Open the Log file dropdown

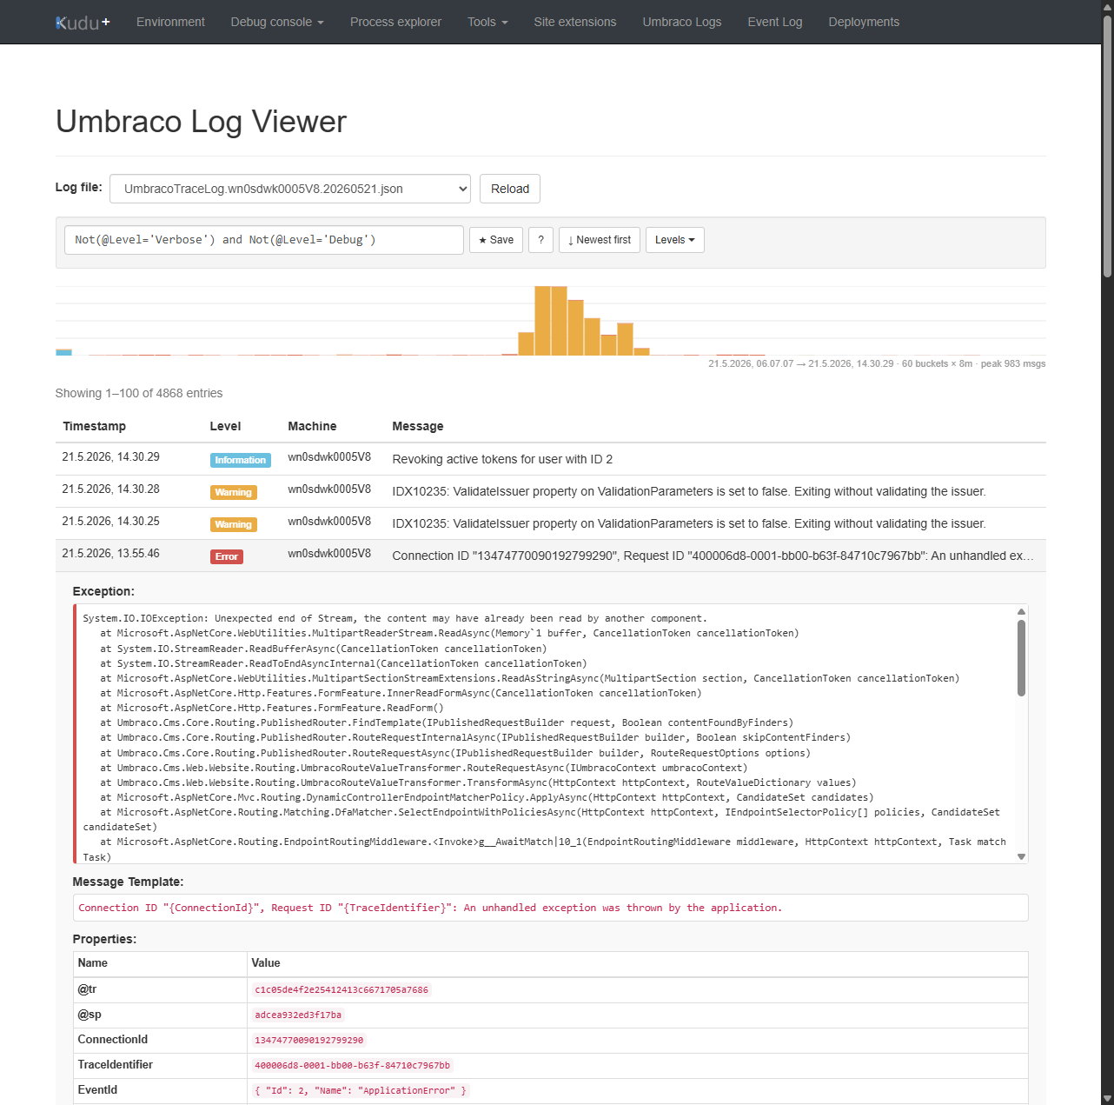point(290,189)
